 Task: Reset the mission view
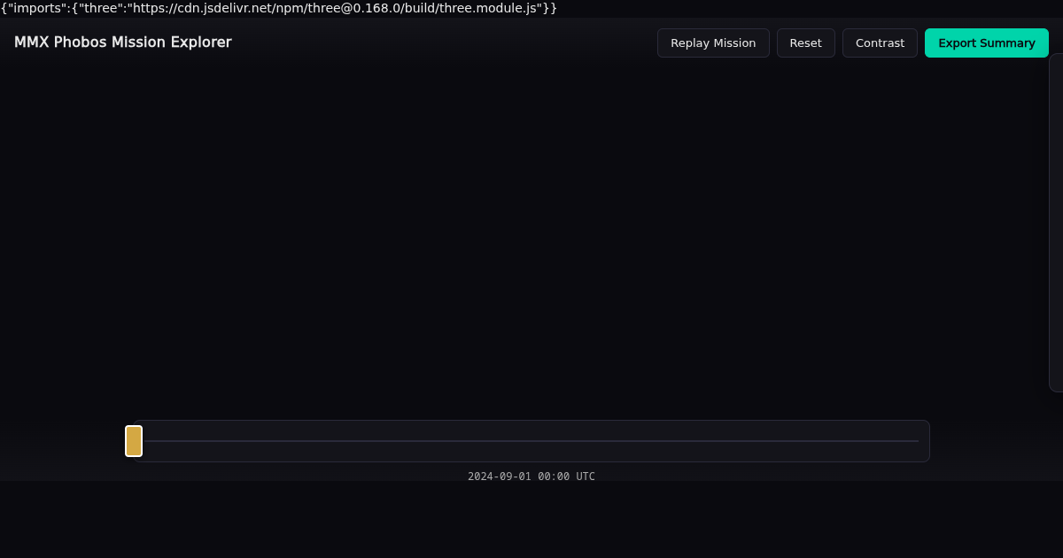(806, 43)
